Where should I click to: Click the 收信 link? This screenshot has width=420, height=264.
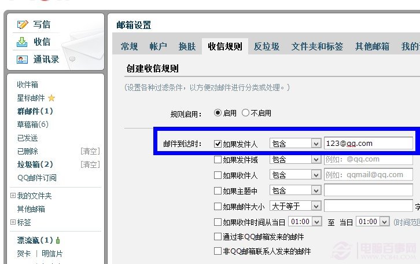point(42,42)
